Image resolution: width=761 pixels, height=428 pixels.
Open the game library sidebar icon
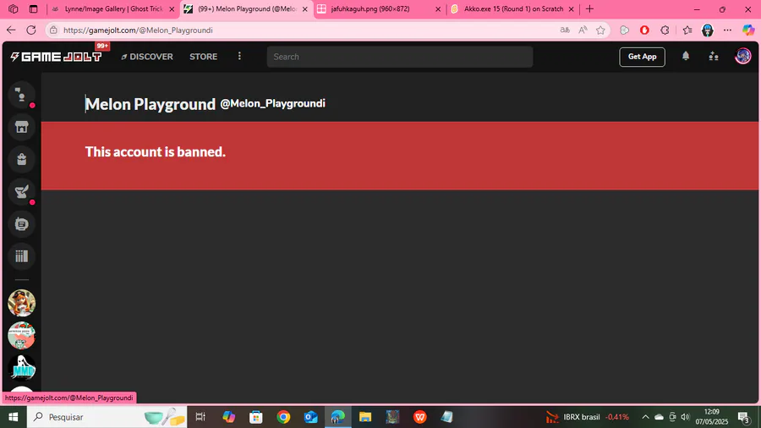pyautogui.click(x=21, y=256)
